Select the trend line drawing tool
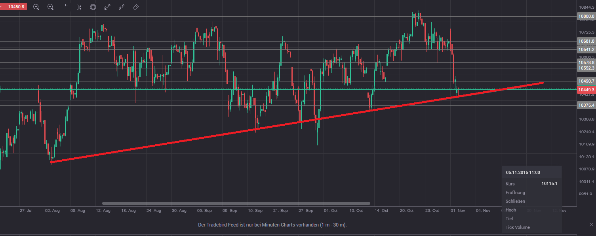Image resolution: width=596 pixels, height=236 pixels. coord(121,7)
